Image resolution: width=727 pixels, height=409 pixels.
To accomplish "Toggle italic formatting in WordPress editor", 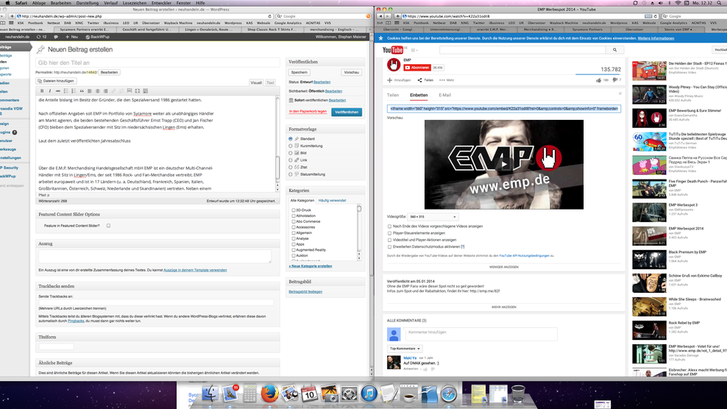I will point(50,91).
